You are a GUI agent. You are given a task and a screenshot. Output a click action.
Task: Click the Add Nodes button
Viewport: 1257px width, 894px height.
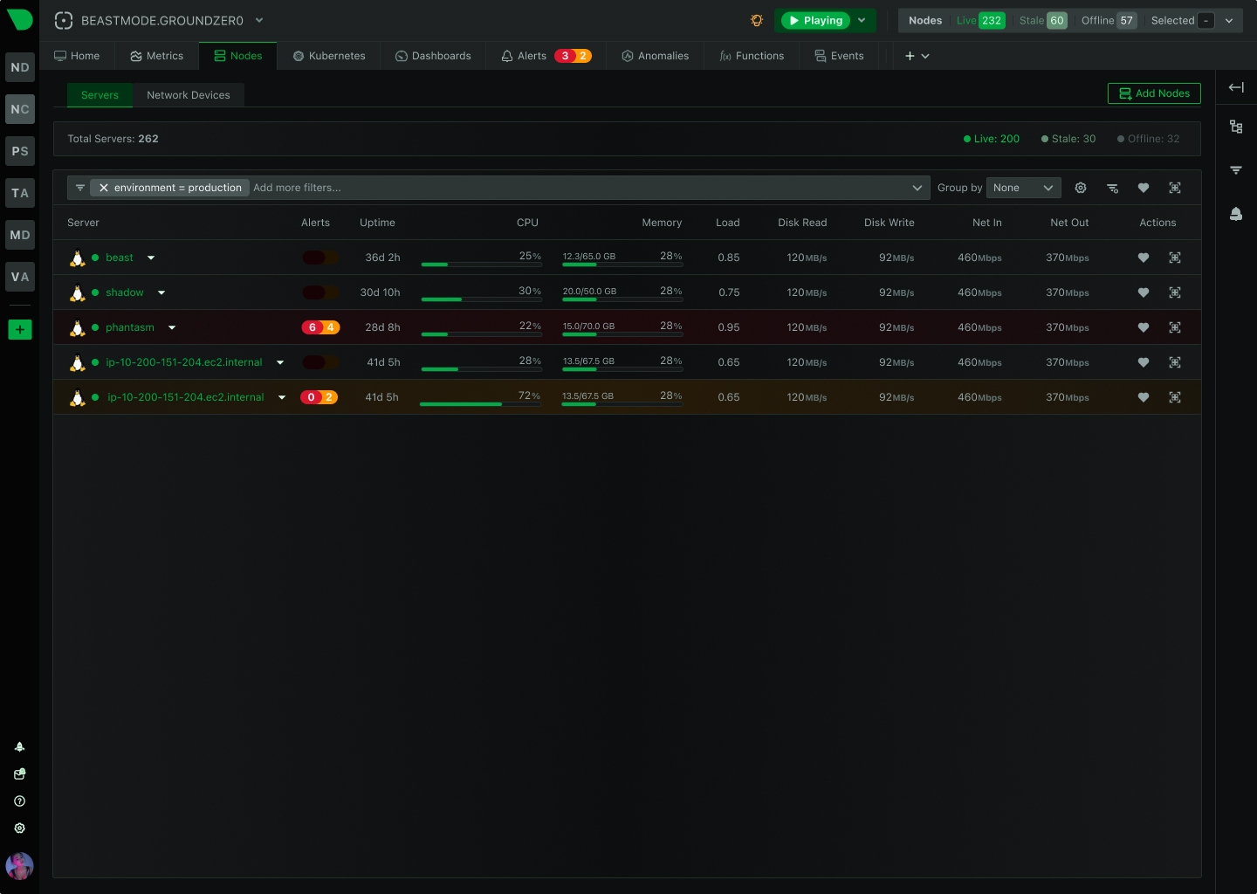click(1154, 93)
